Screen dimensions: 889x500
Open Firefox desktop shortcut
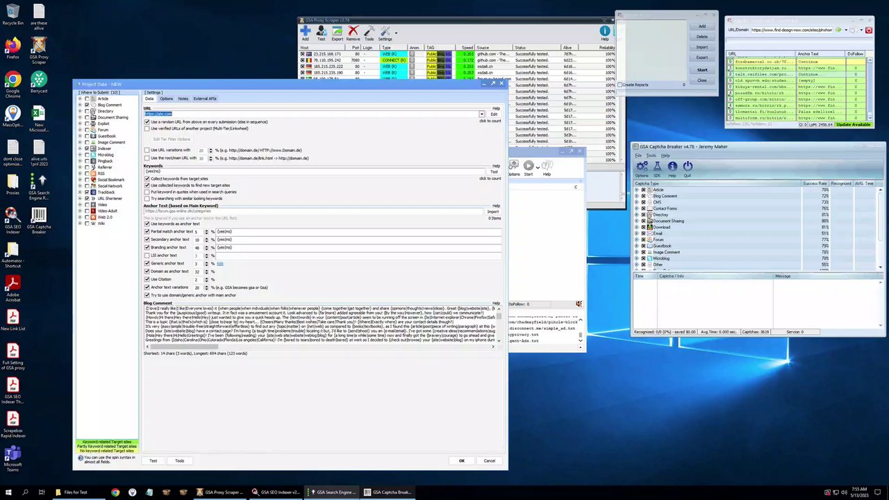[13, 48]
